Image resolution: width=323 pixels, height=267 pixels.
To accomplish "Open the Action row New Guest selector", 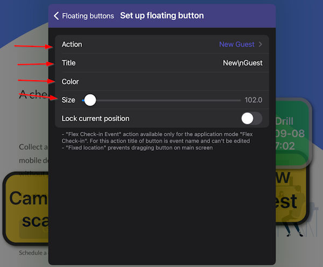I will [162, 44].
